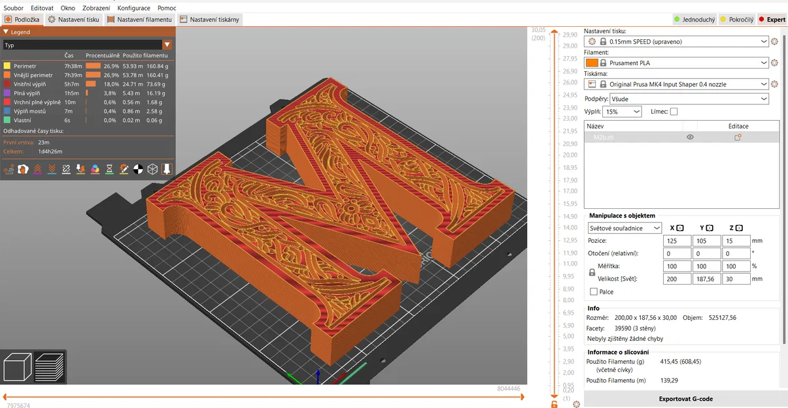Toggle the shells display icon
The width and height of the screenshot is (788, 408).
pyautogui.click(x=152, y=169)
